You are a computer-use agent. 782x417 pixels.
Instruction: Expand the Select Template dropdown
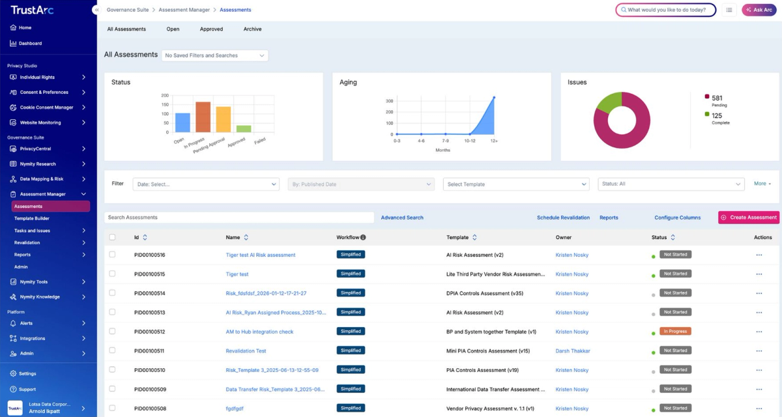point(516,184)
